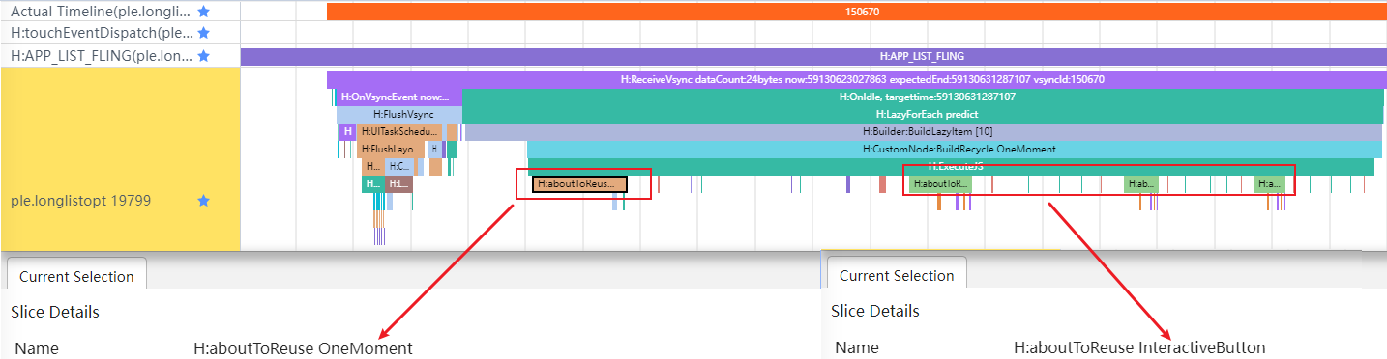Image resolution: width=1387 pixels, height=359 pixels.
Task: Open the left Current Selection tab
Action: (x=76, y=276)
